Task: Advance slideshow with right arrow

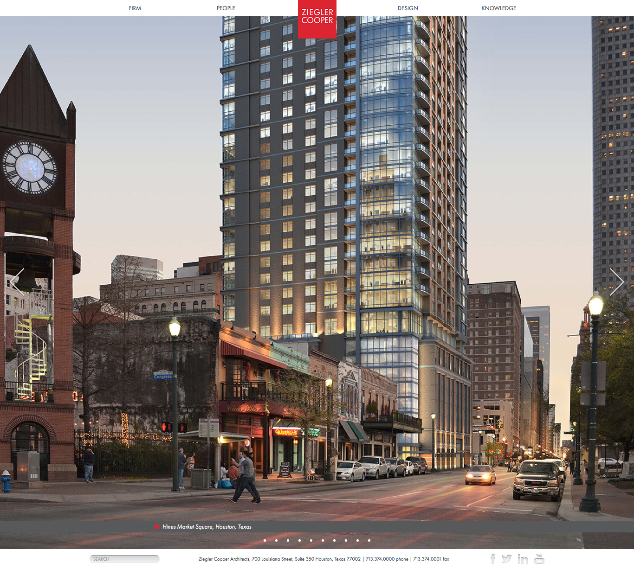Action: [x=617, y=282]
